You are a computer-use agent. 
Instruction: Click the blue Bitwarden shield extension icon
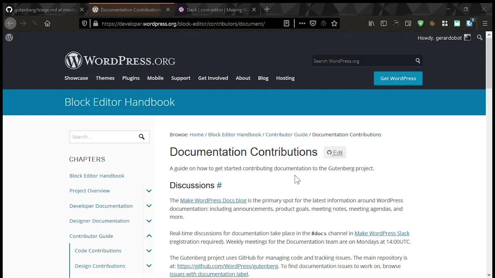pos(469,23)
